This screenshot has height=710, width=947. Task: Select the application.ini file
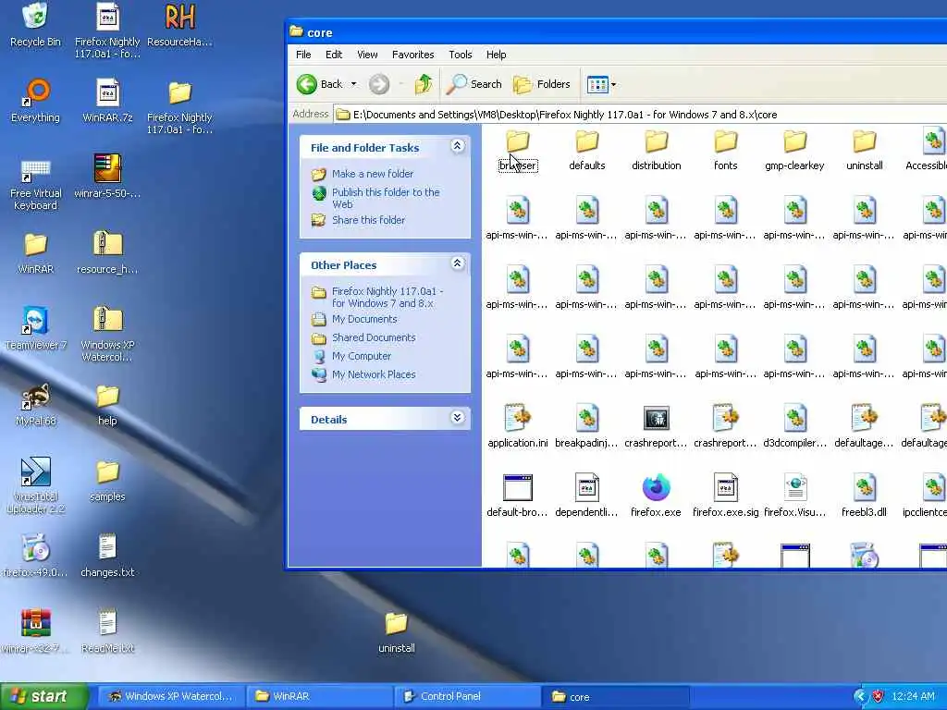pyautogui.click(x=518, y=427)
